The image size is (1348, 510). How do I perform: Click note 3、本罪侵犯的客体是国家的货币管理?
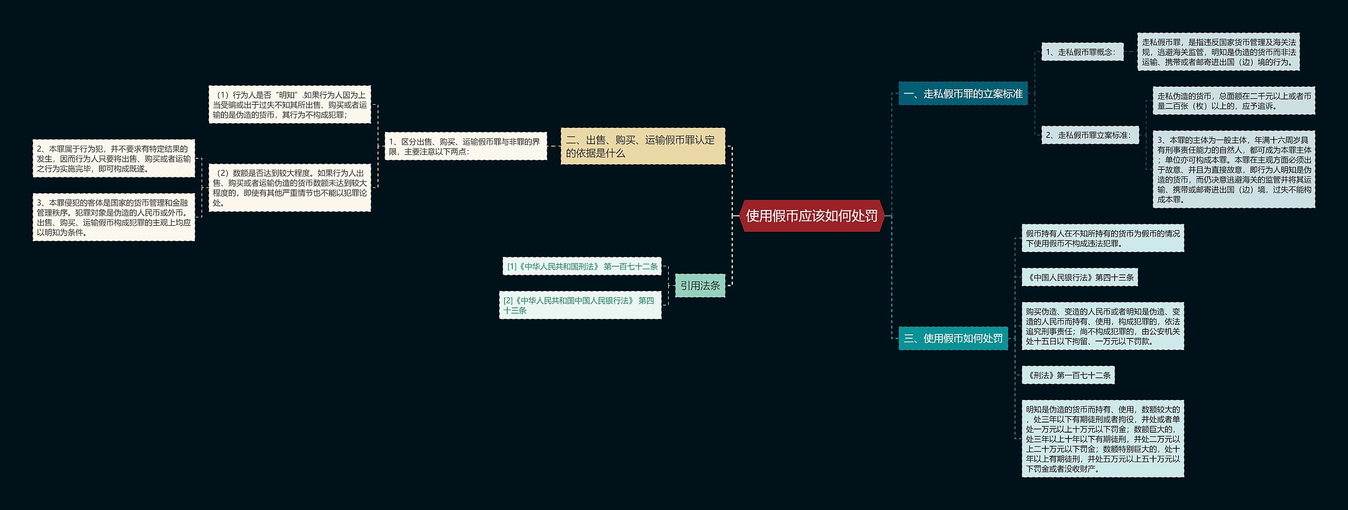click(114, 217)
